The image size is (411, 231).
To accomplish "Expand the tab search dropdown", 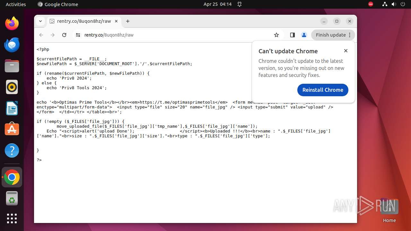I will 40,21.
